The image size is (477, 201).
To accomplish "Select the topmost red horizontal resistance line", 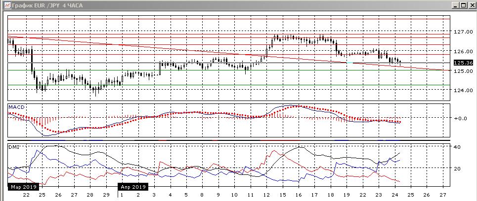I will [x=227, y=19].
